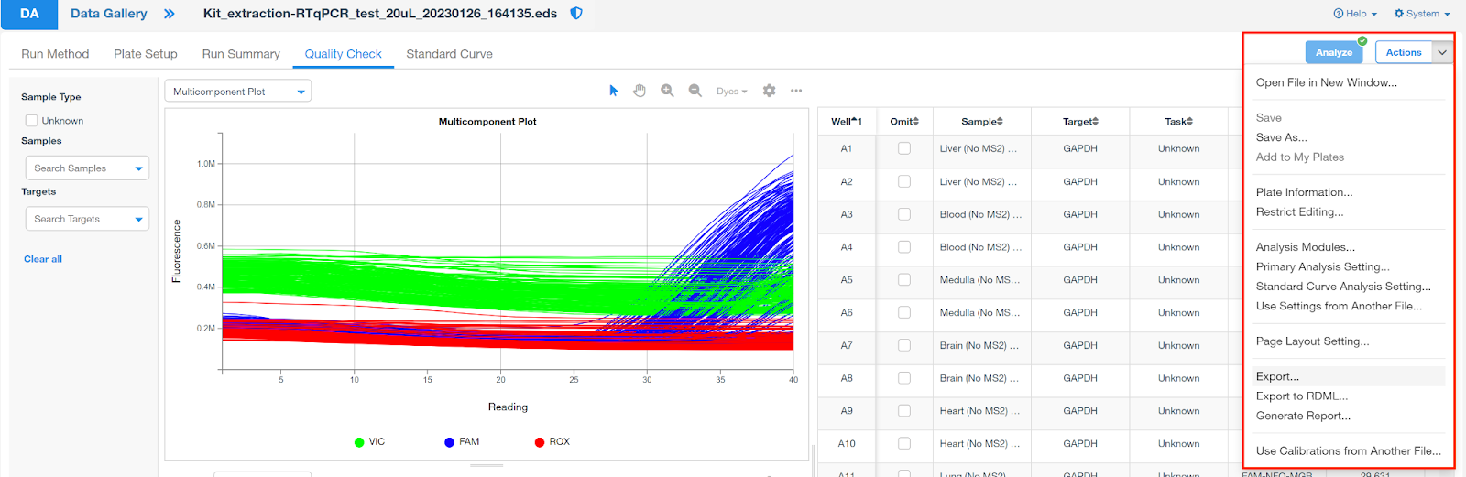Open the plot more-options ellipsis

point(796,91)
